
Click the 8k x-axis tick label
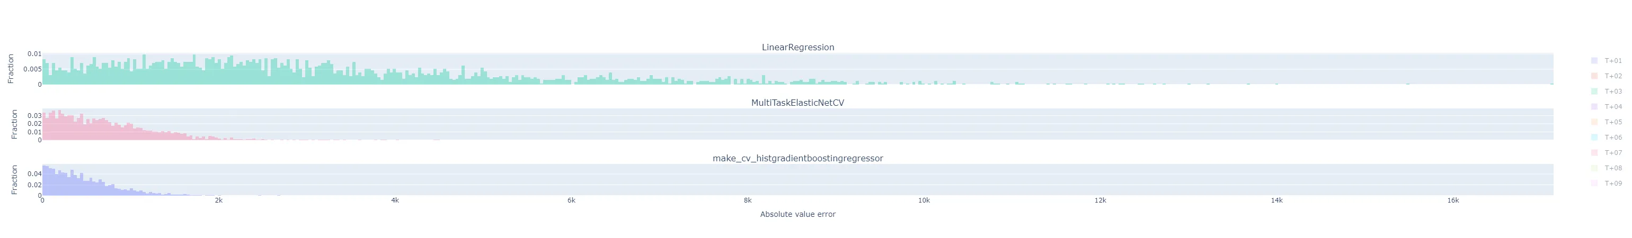(748, 200)
